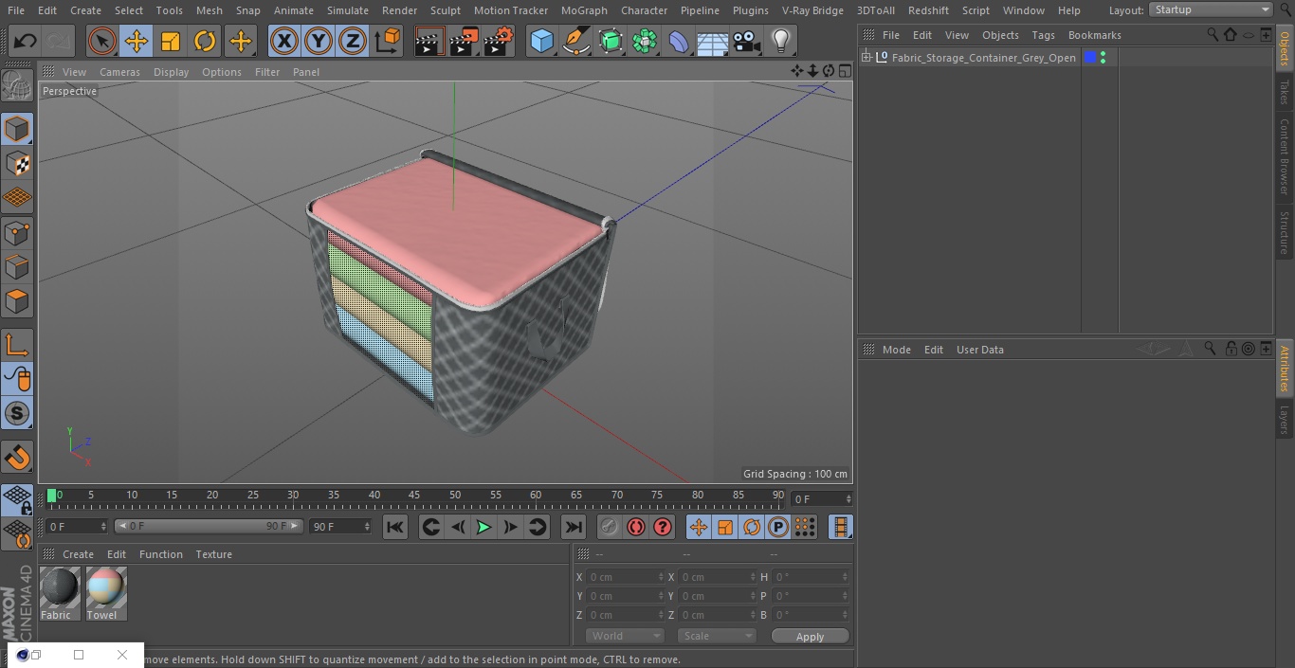Click the Mode menu in Attributes
This screenshot has width=1295, height=668.
[x=896, y=350]
